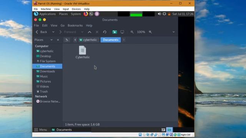Toggle the location text entry edit button
The image size is (246, 138).
click(67, 40)
